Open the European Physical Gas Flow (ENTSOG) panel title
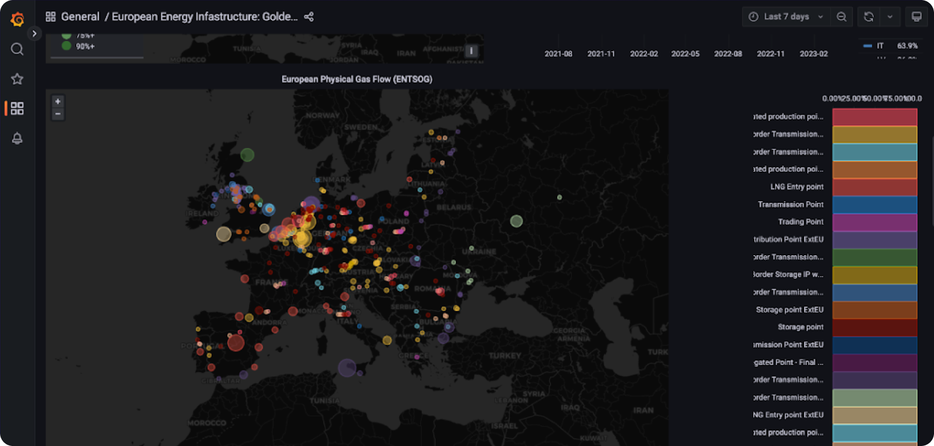Image resolution: width=934 pixels, height=446 pixels. 357,79
